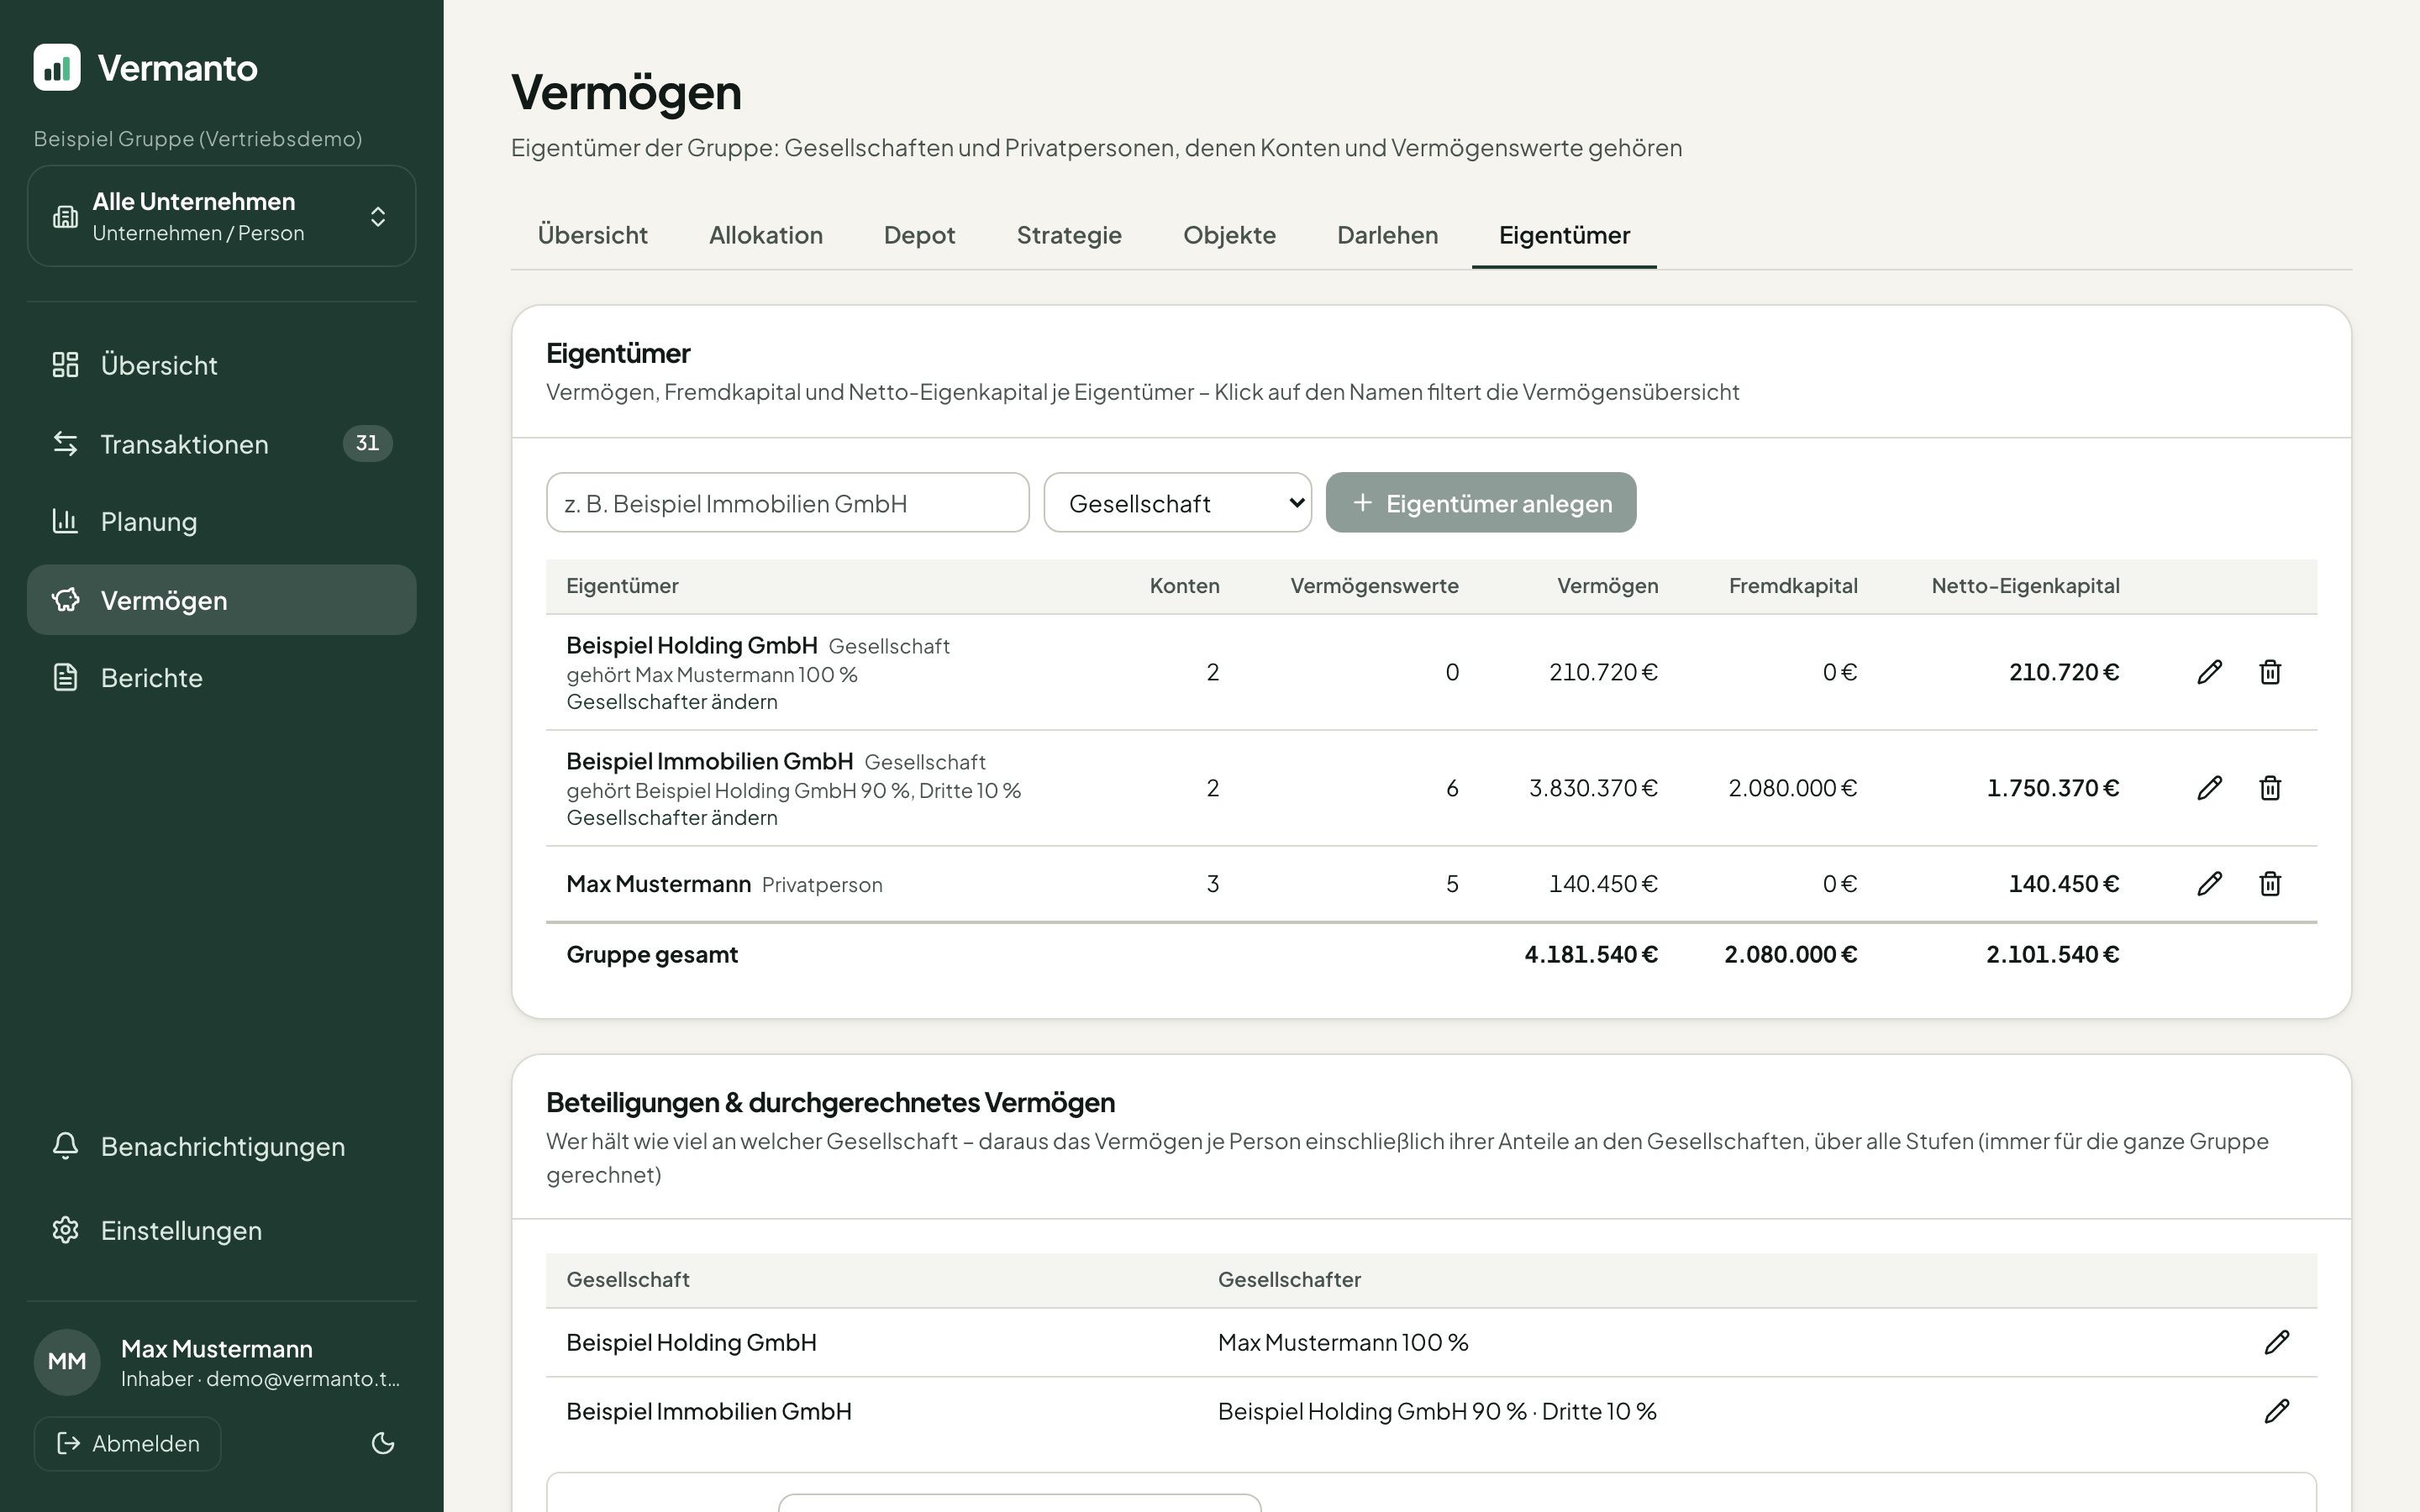Screen dimensions: 2420x1512
Task: Expand the Alle Unternehmen selector
Action: (221, 216)
